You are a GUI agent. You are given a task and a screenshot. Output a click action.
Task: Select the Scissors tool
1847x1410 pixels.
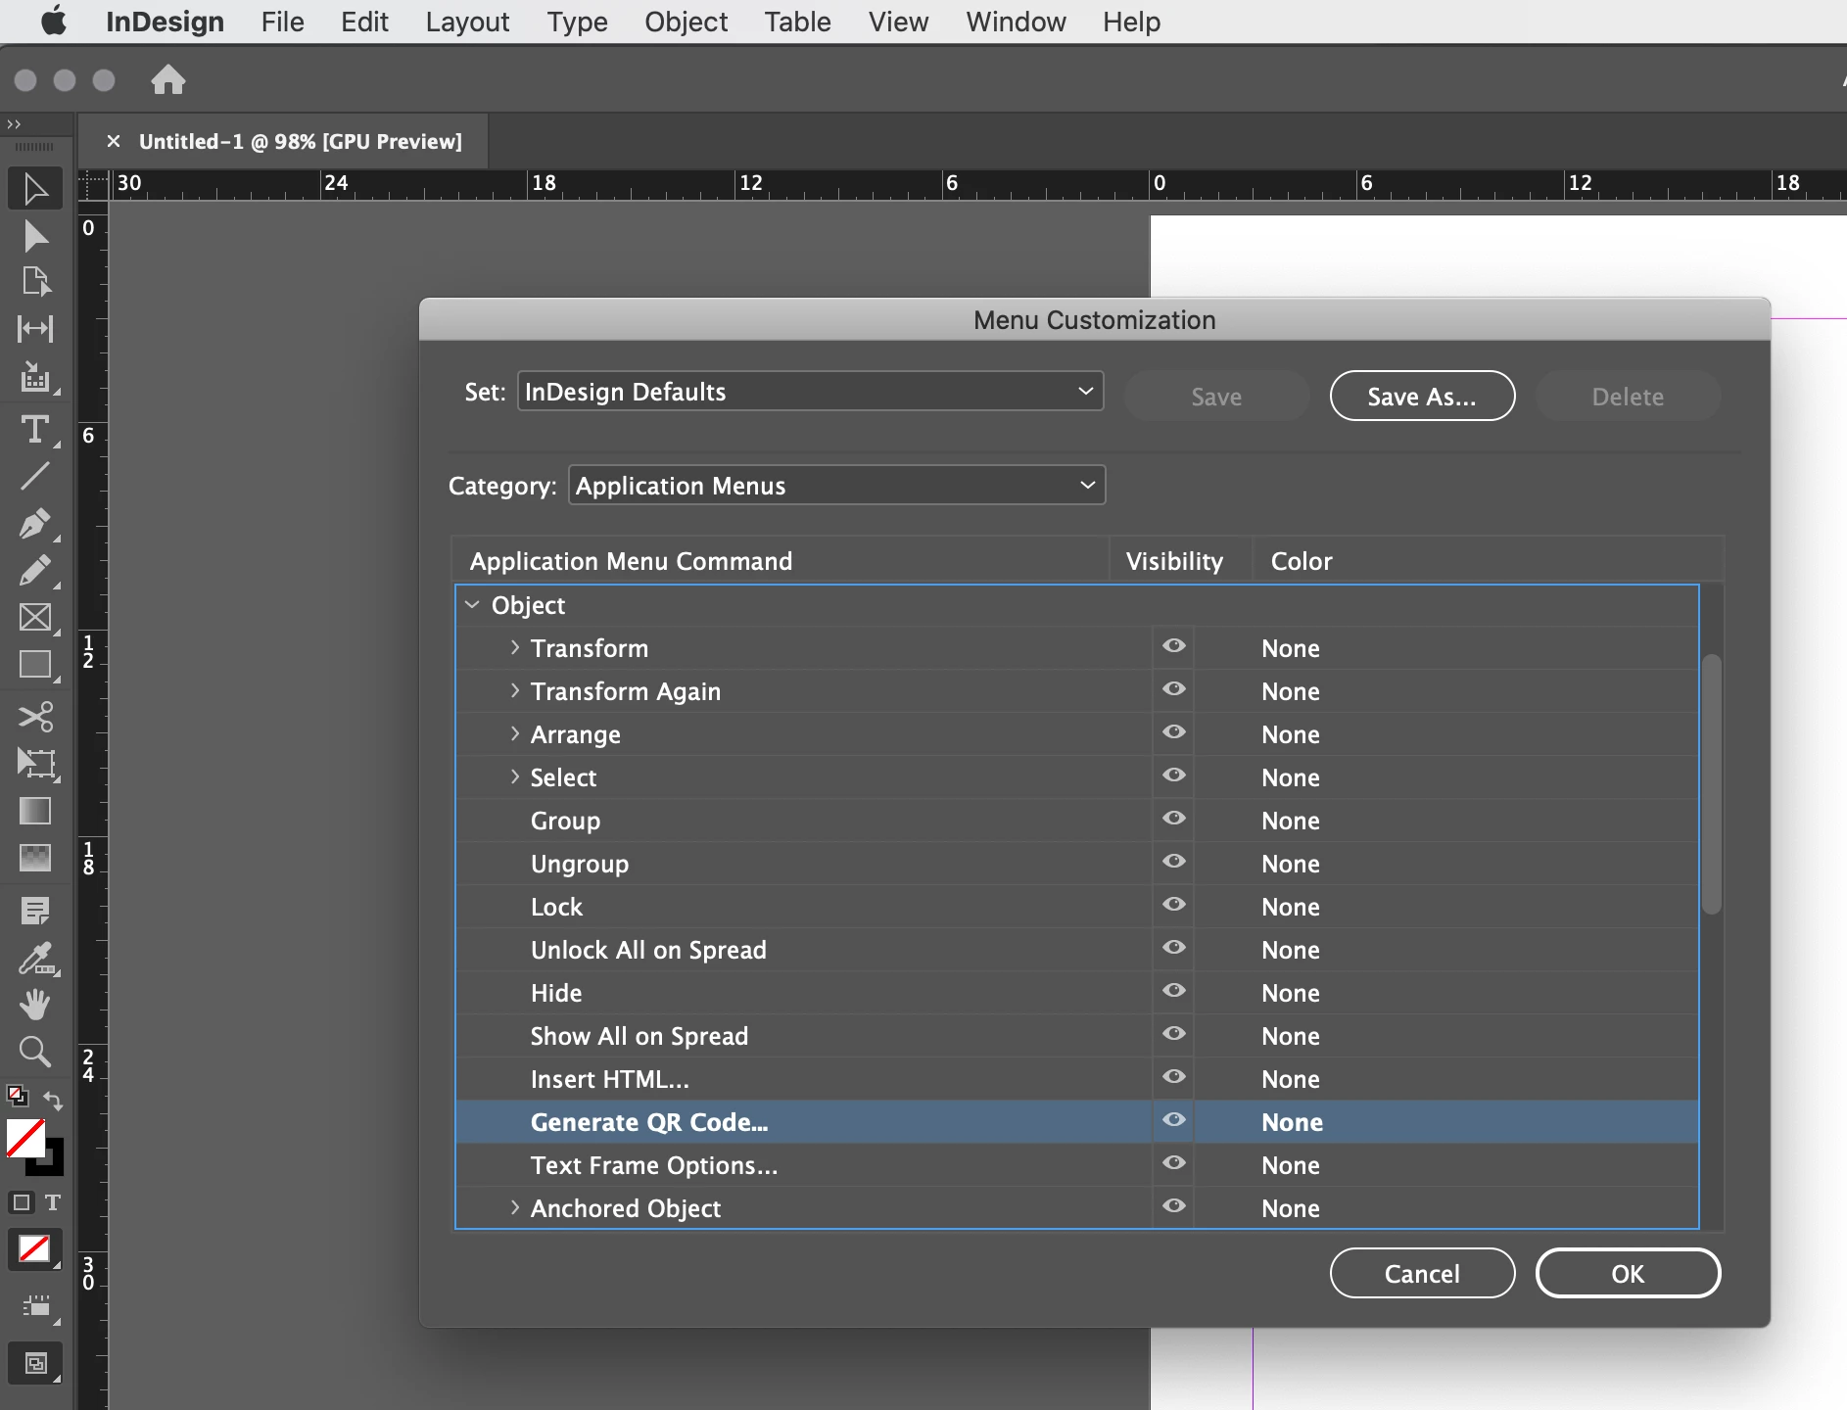tap(35, 717)
